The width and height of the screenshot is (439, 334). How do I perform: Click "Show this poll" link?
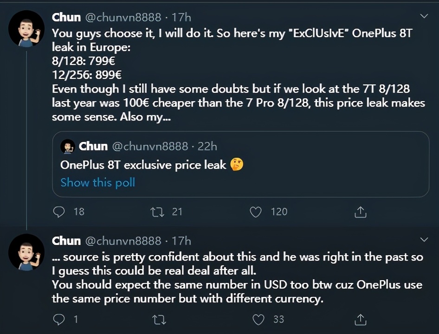tap(97, 182)
